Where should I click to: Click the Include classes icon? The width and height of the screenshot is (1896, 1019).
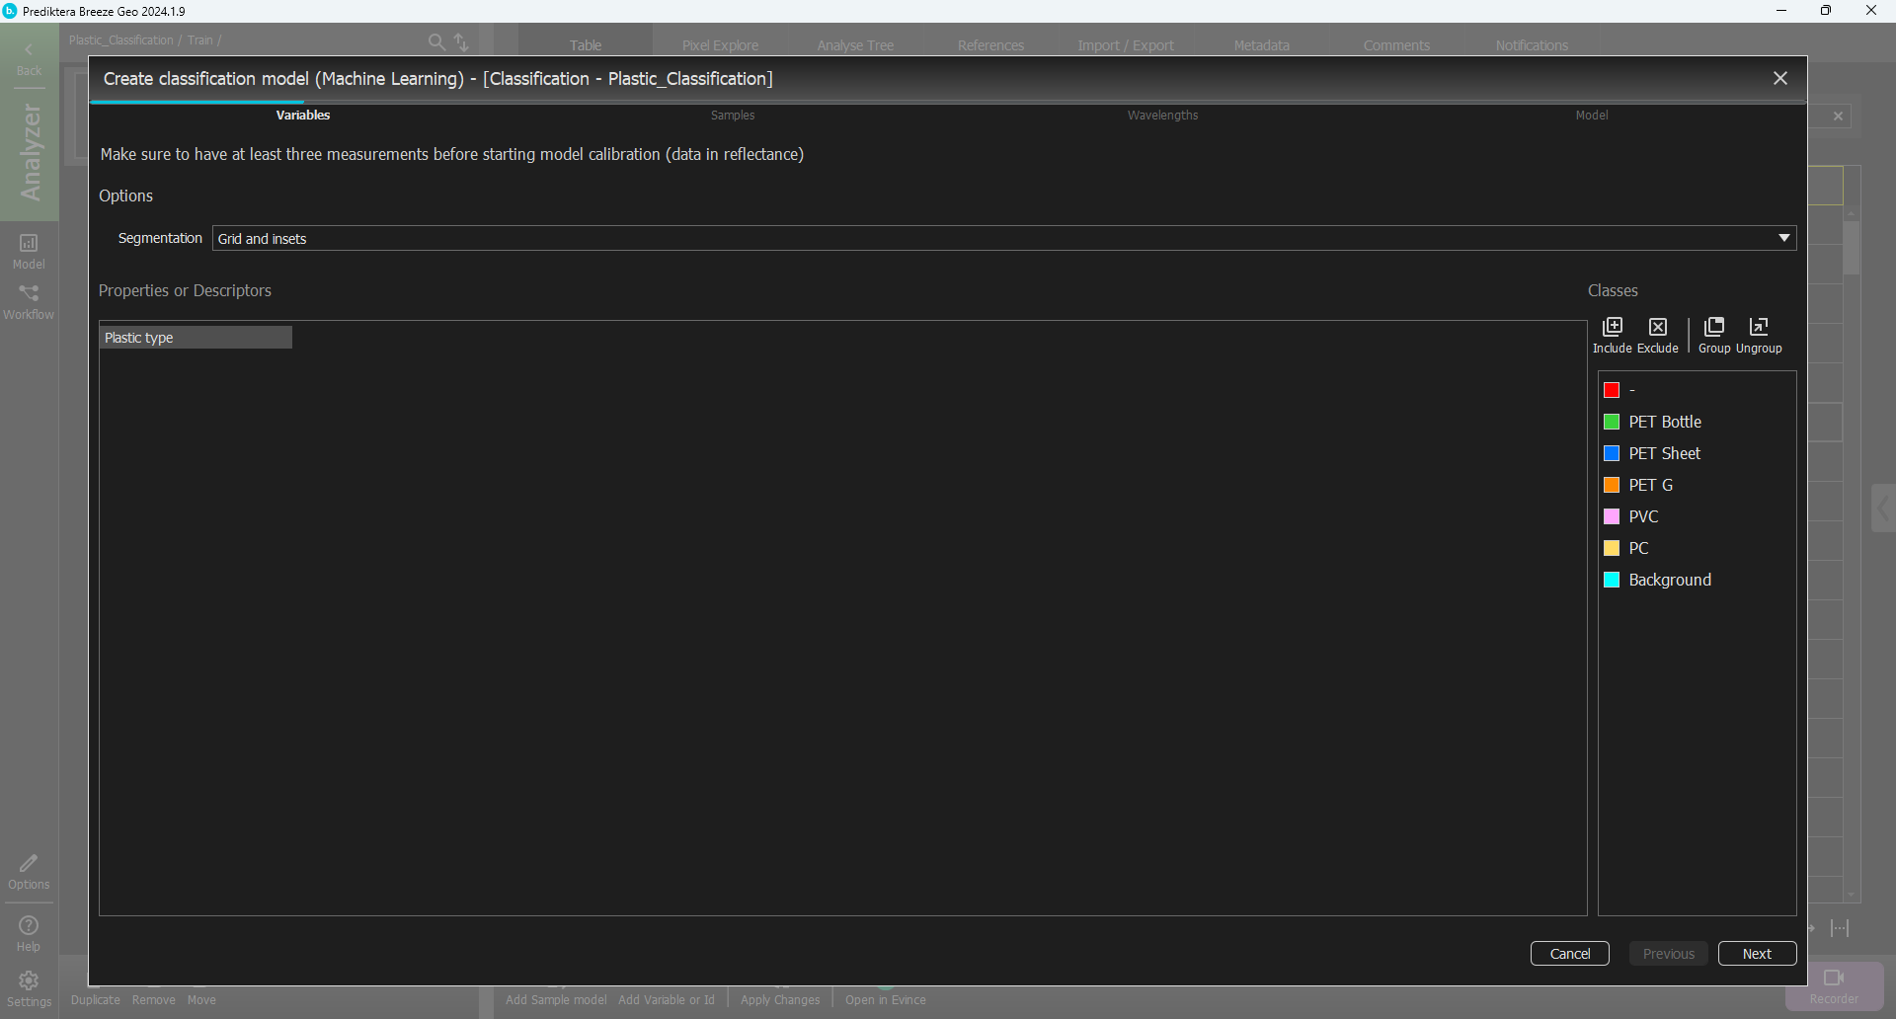coord(1612,328)
